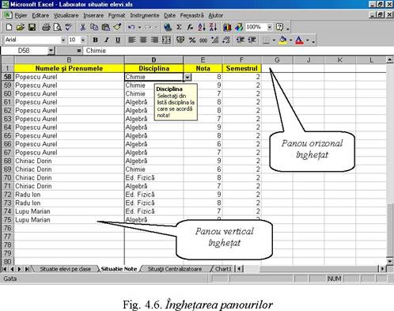The width and height of the screenshot is (394, 311).
Task: Open the Disciplina dropdown in cell D58
Action: (x=188, y=77)
